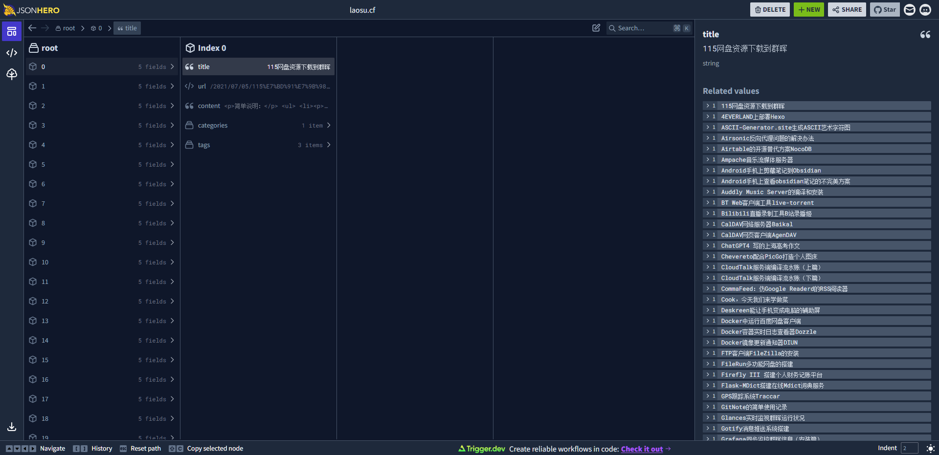Image resolution: width=939 pixels, height=455 pixels.
Task: Expand root item 12 chevron
Action: point(172,301)
